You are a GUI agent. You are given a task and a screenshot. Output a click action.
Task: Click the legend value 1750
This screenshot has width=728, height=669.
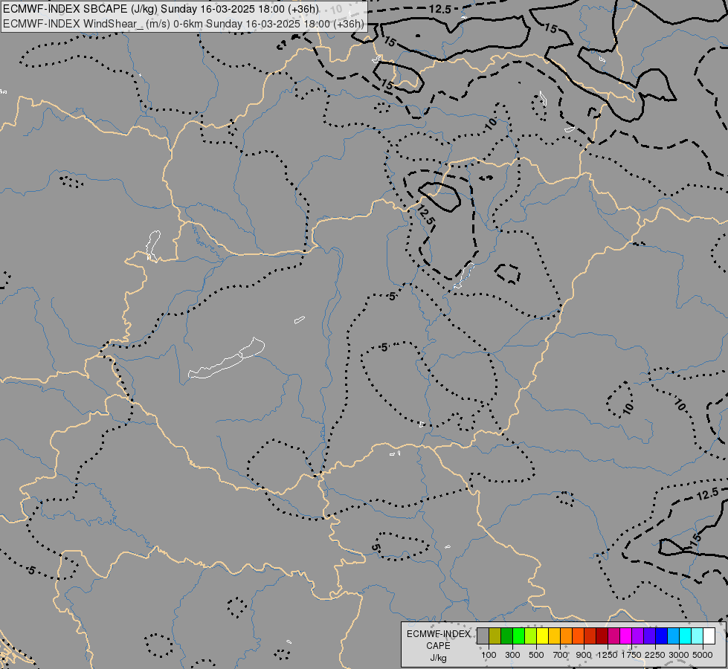631,655
